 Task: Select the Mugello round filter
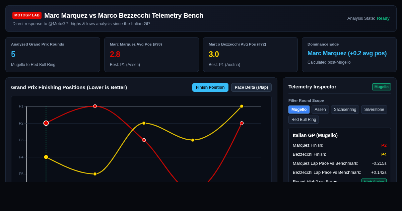299,110
